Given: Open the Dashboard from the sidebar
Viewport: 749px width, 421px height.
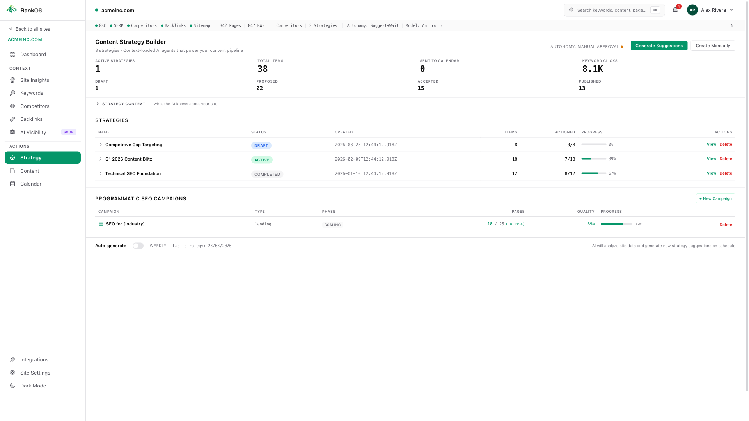Looking at the screenshot, I should (x=32, y=54).
